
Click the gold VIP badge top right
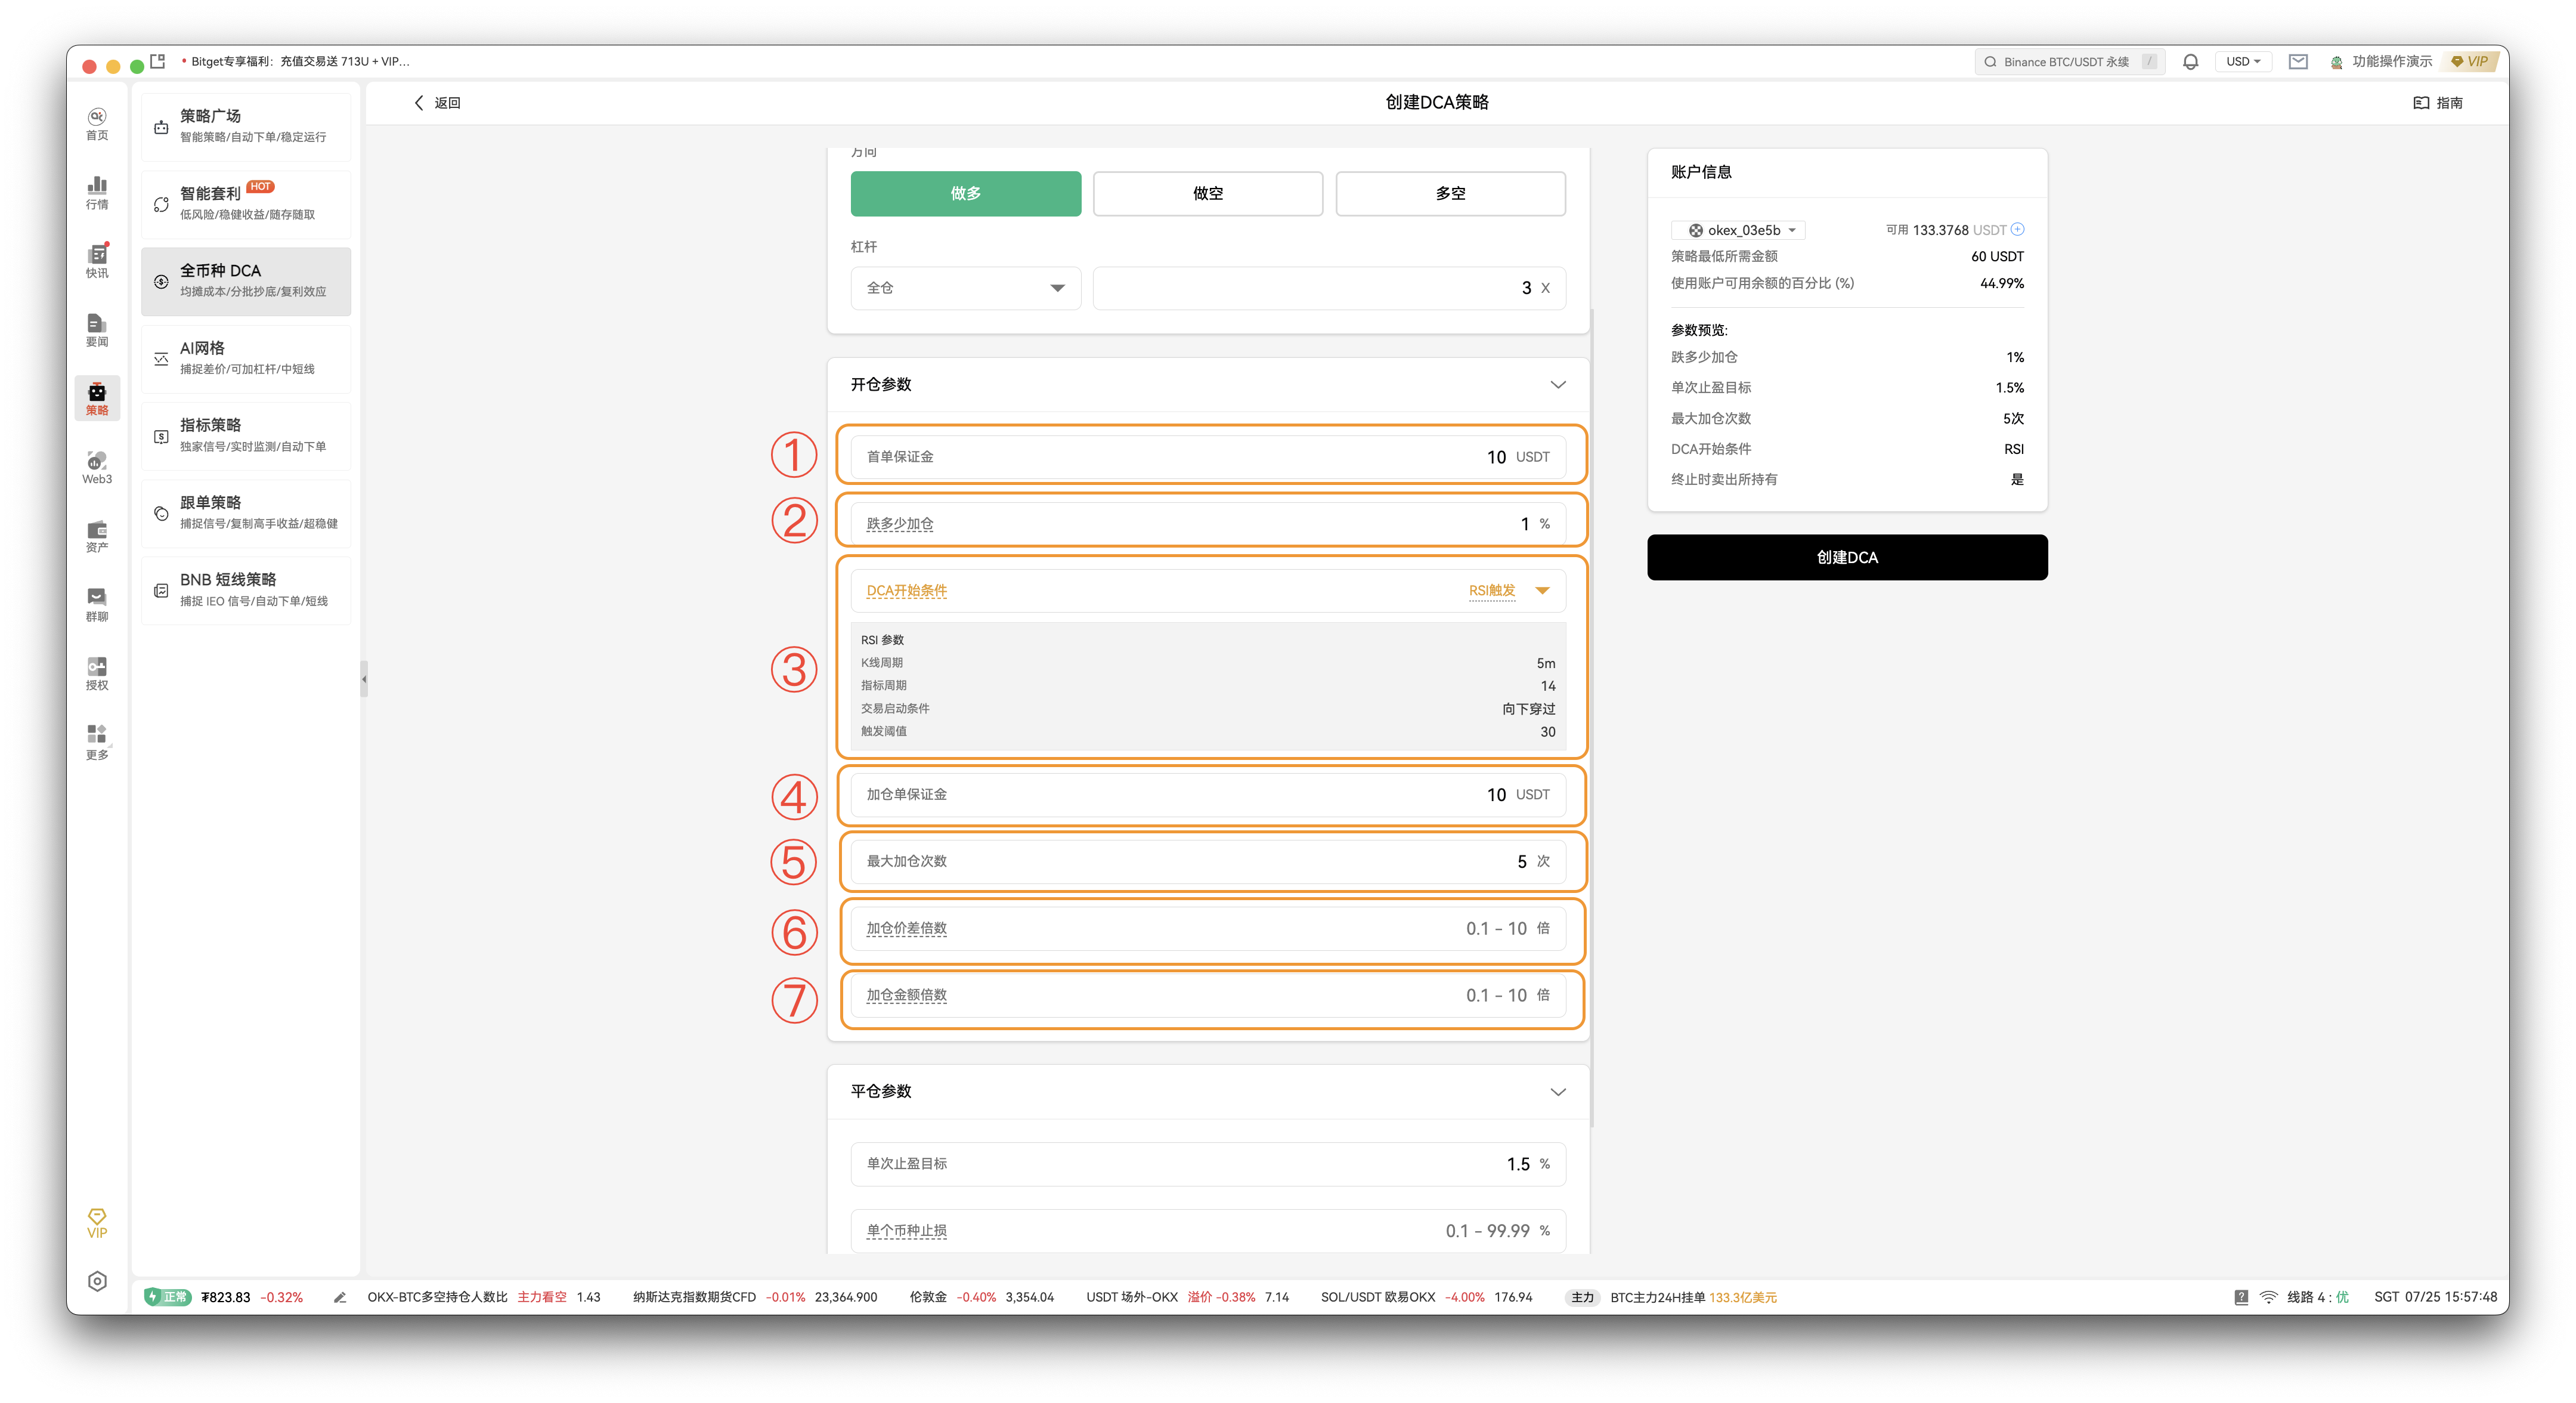[2470, 62]
